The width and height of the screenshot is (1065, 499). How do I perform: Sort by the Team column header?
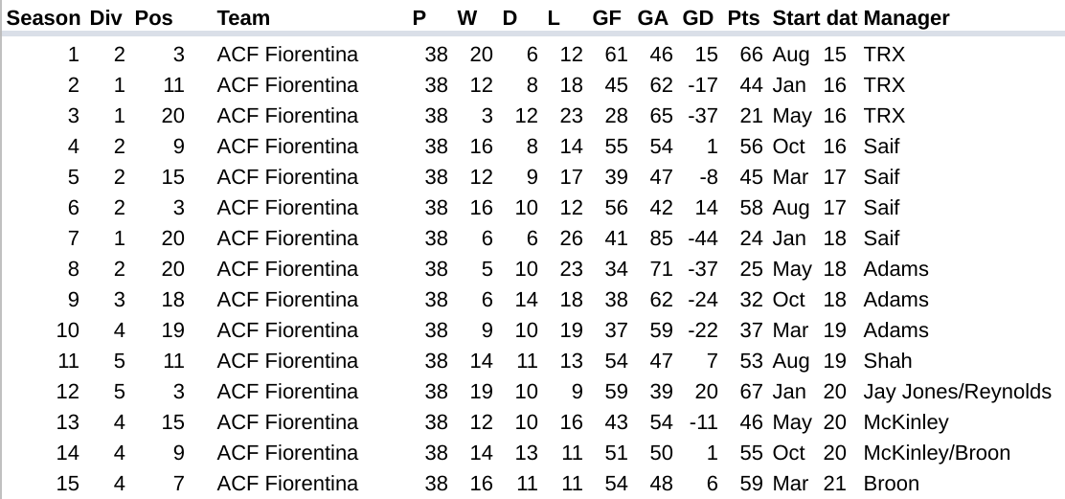[x=243, y=18]
